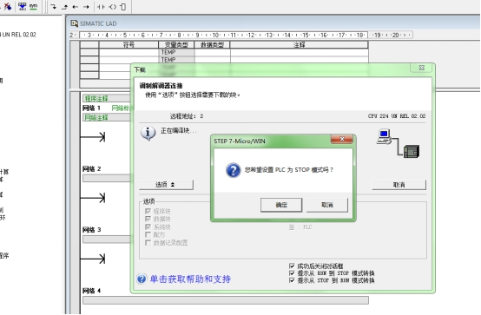Toggle the 数据块 checkbox

click(148, 219)
